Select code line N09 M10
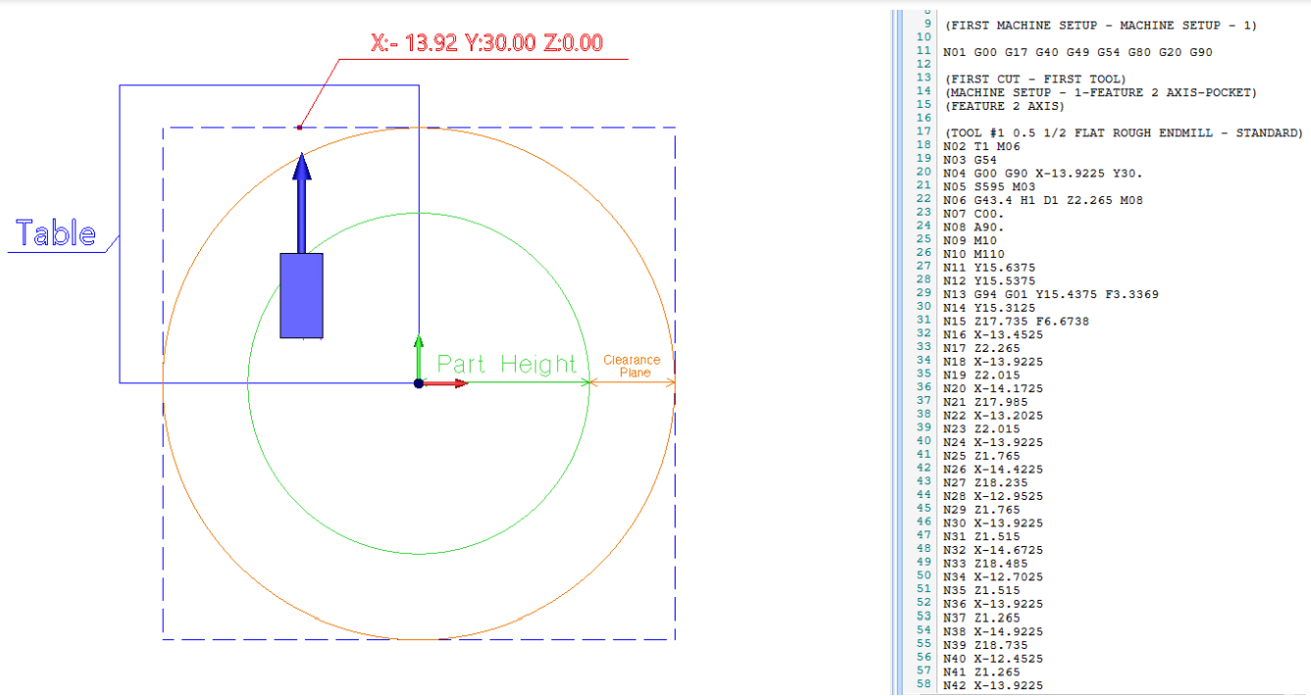This screenshot has height=696, width=1311. [x=971, y=240]
